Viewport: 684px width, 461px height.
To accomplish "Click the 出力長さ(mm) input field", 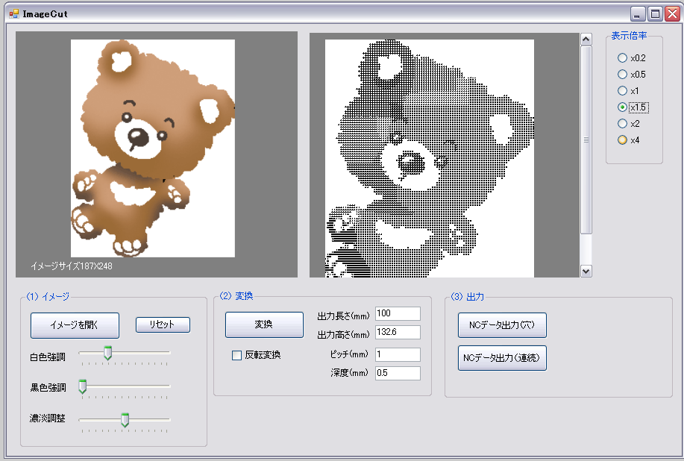I will [x=398, y=313].
